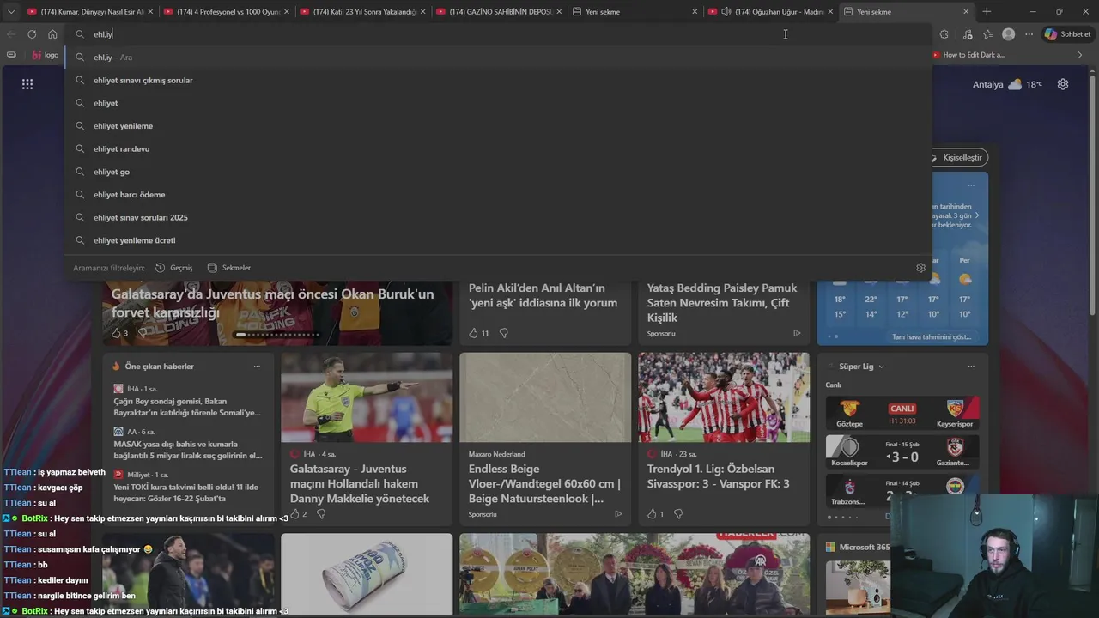Open Yataş Bedding Paisley sponsored ad

tap(723, 303)
